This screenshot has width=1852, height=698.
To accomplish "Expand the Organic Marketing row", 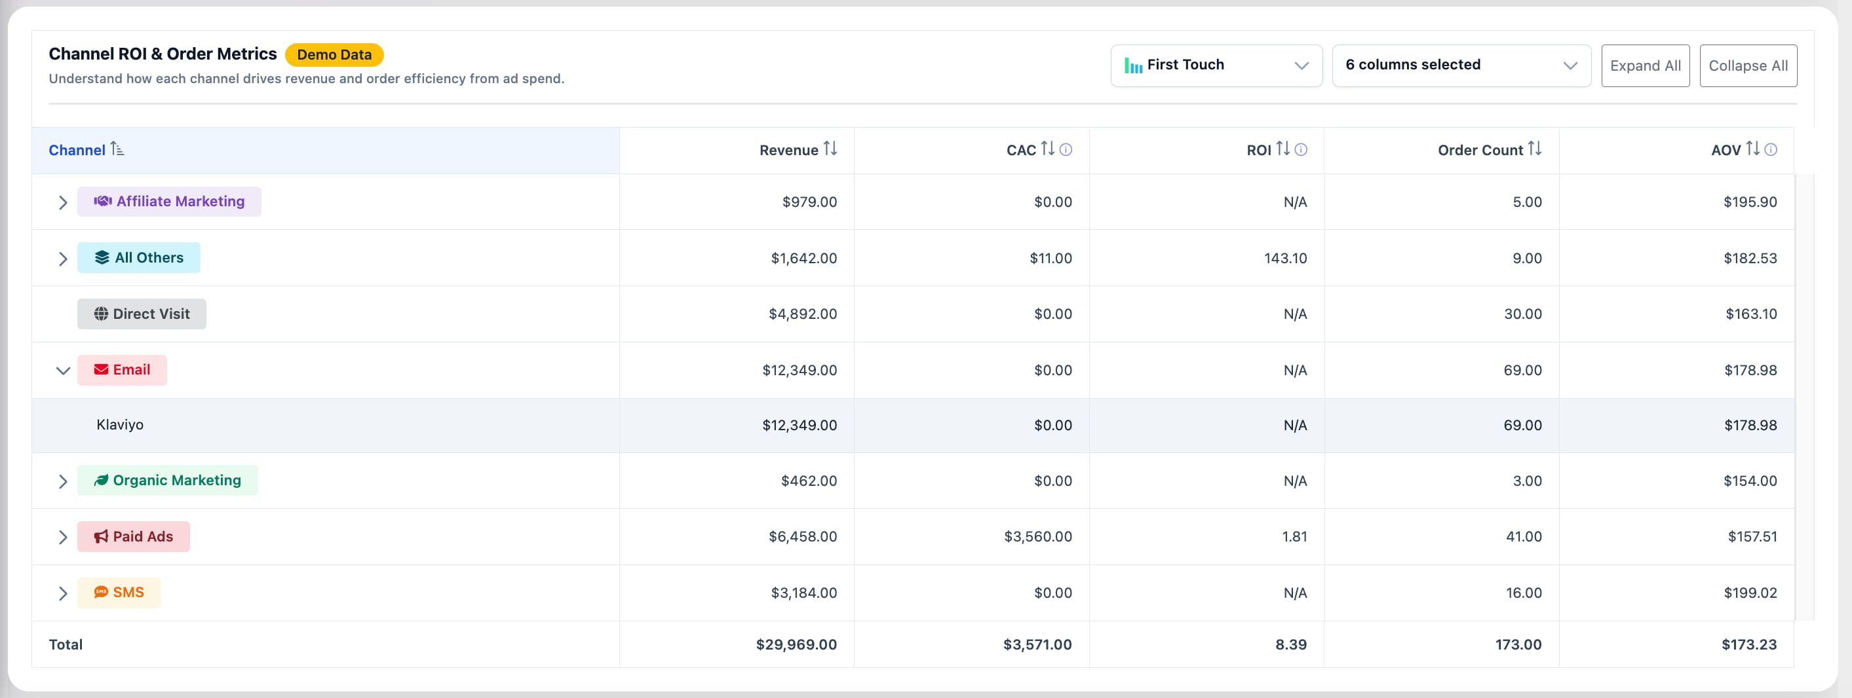I will tap(64, 481).
